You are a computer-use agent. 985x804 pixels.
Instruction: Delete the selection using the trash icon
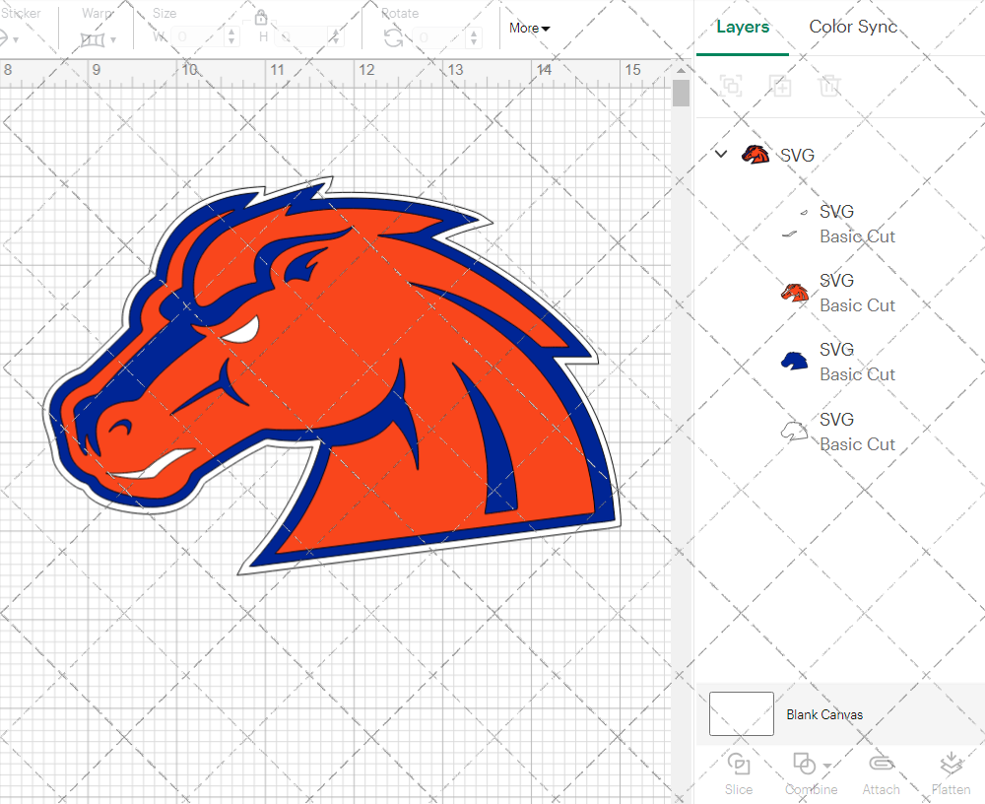tap(829, 86)
